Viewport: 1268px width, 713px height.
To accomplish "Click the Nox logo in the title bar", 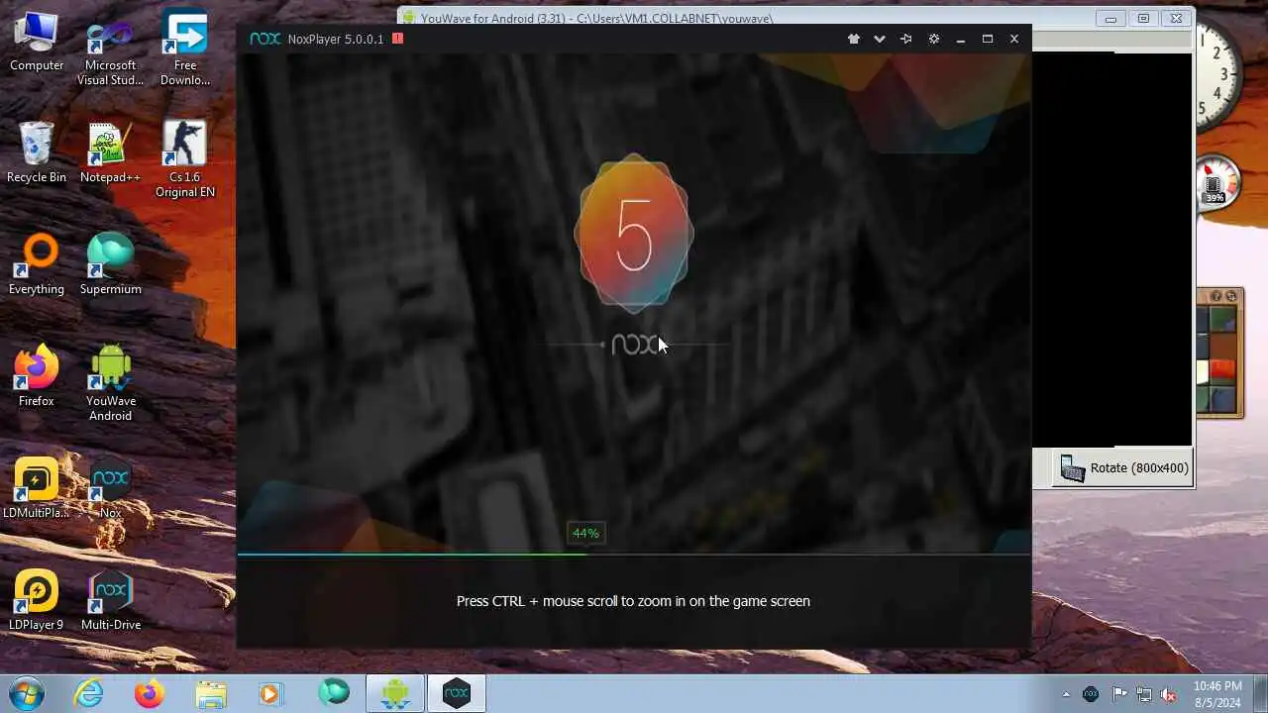I will pyautogui.click(x=264, y=39).
